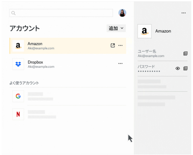
Task: Open more options for Amazon row
Action: tap(120, 45)
